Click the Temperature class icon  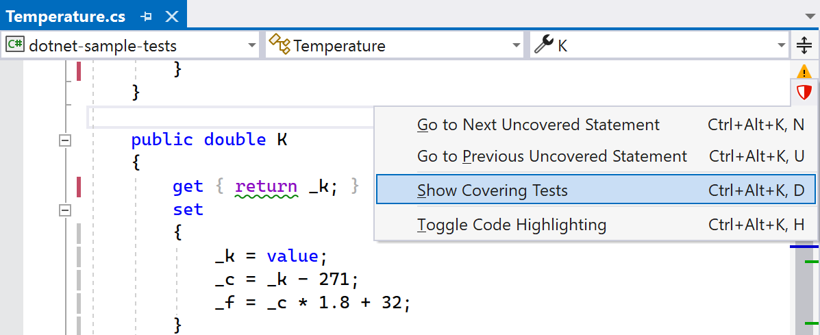(x=279, y=46)
